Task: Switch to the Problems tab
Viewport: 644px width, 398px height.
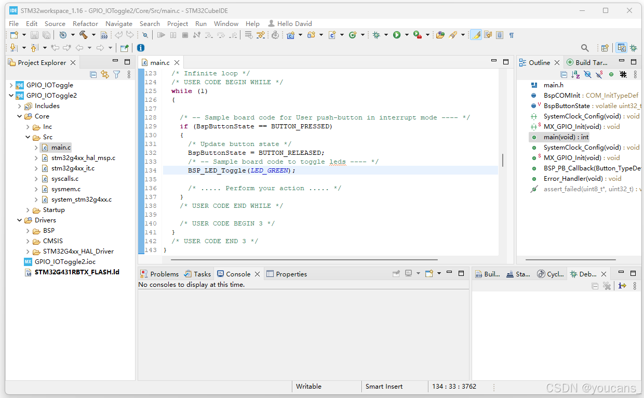Action: pos(159,274)
